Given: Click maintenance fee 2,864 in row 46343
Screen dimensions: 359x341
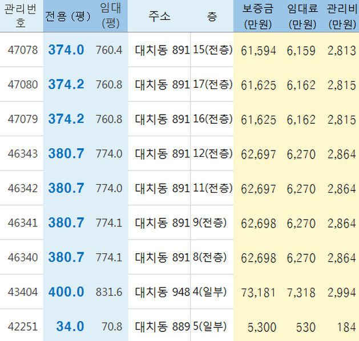Looking at the screenshot, I should coord(342,155).
